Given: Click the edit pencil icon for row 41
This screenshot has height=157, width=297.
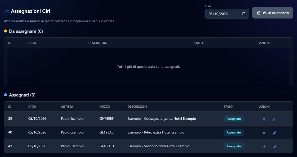Looking at the screenshot, I should [274, 146].
